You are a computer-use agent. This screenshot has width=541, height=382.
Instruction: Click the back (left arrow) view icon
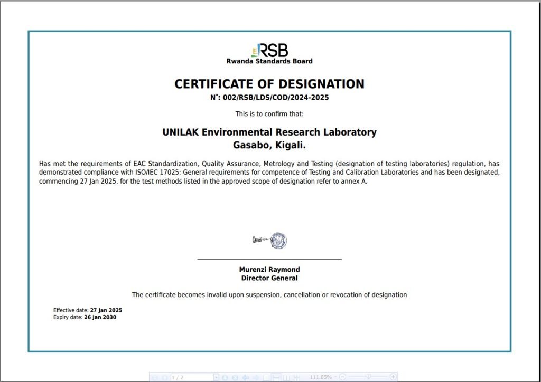pos(246,378)
